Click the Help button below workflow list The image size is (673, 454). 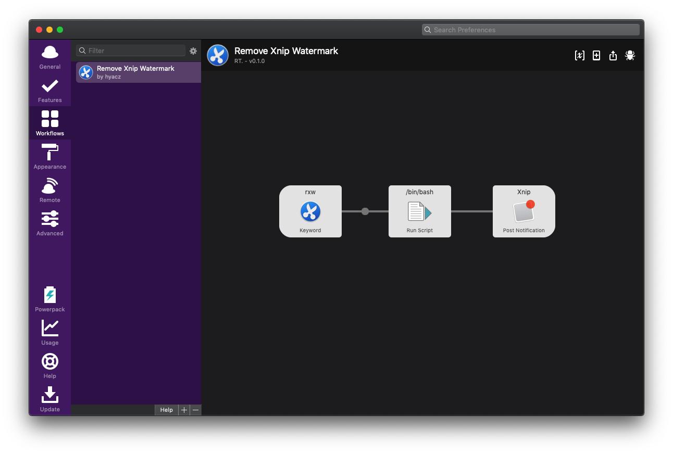[167, 410]
